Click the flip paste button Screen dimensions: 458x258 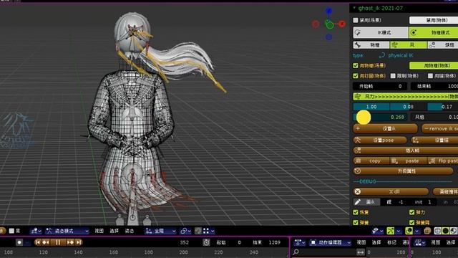coord(443,161)
